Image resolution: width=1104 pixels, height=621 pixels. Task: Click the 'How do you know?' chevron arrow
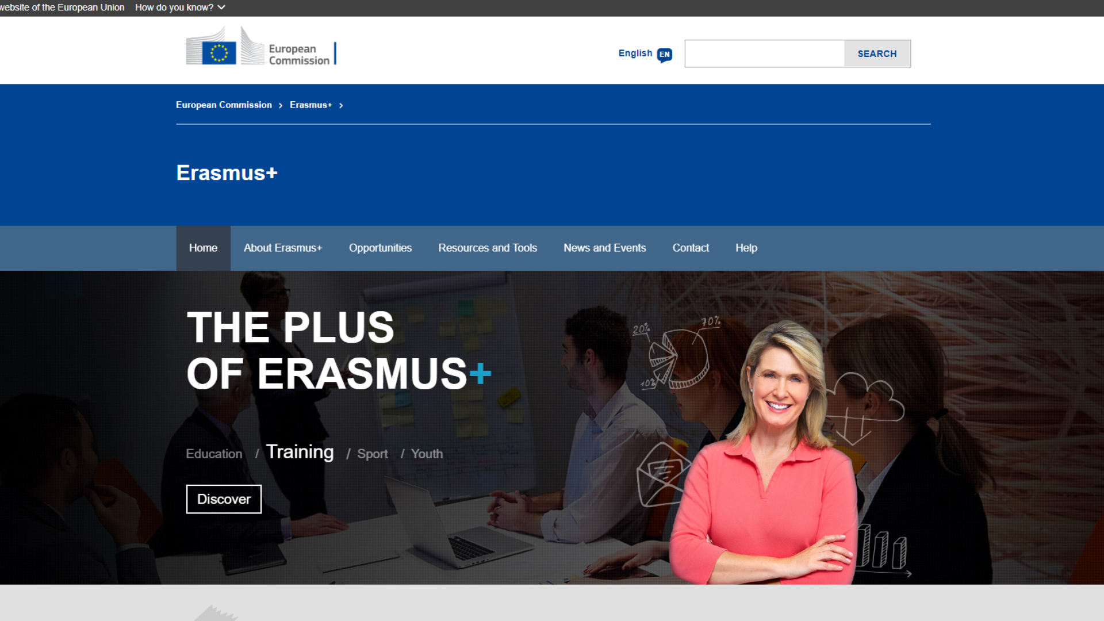pos(221,7)
